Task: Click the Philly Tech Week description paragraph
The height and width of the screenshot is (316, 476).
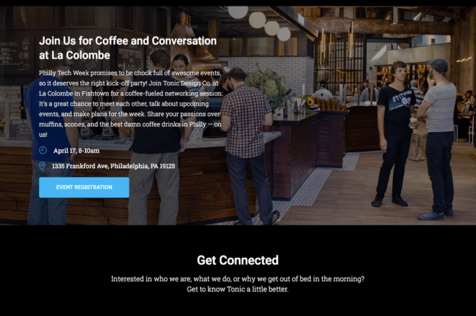Action: click(130, 103)
